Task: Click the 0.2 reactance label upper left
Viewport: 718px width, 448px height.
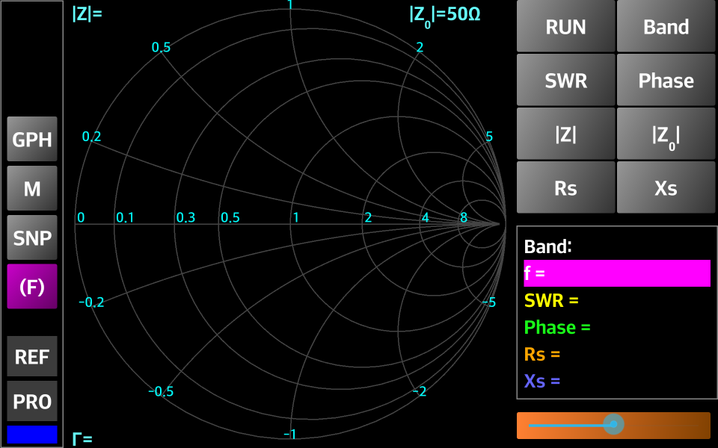Action: click(91, 136)
